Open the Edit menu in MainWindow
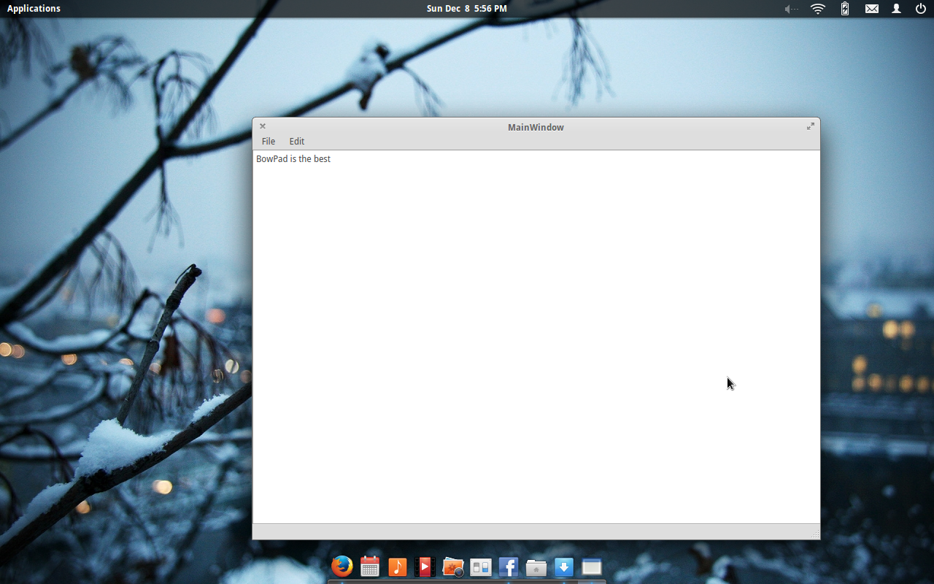The width and height of the screenshot is (934, 584). tap(296, 142)
